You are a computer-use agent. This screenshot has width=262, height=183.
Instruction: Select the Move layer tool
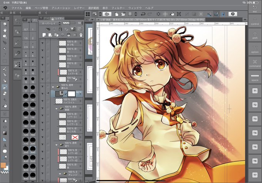click(5, 43)
